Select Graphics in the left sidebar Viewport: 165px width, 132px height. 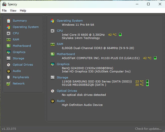click(x=19, y=52)
